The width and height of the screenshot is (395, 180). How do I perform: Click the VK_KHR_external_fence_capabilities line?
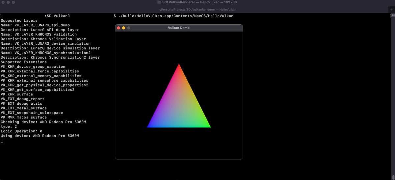40,71
